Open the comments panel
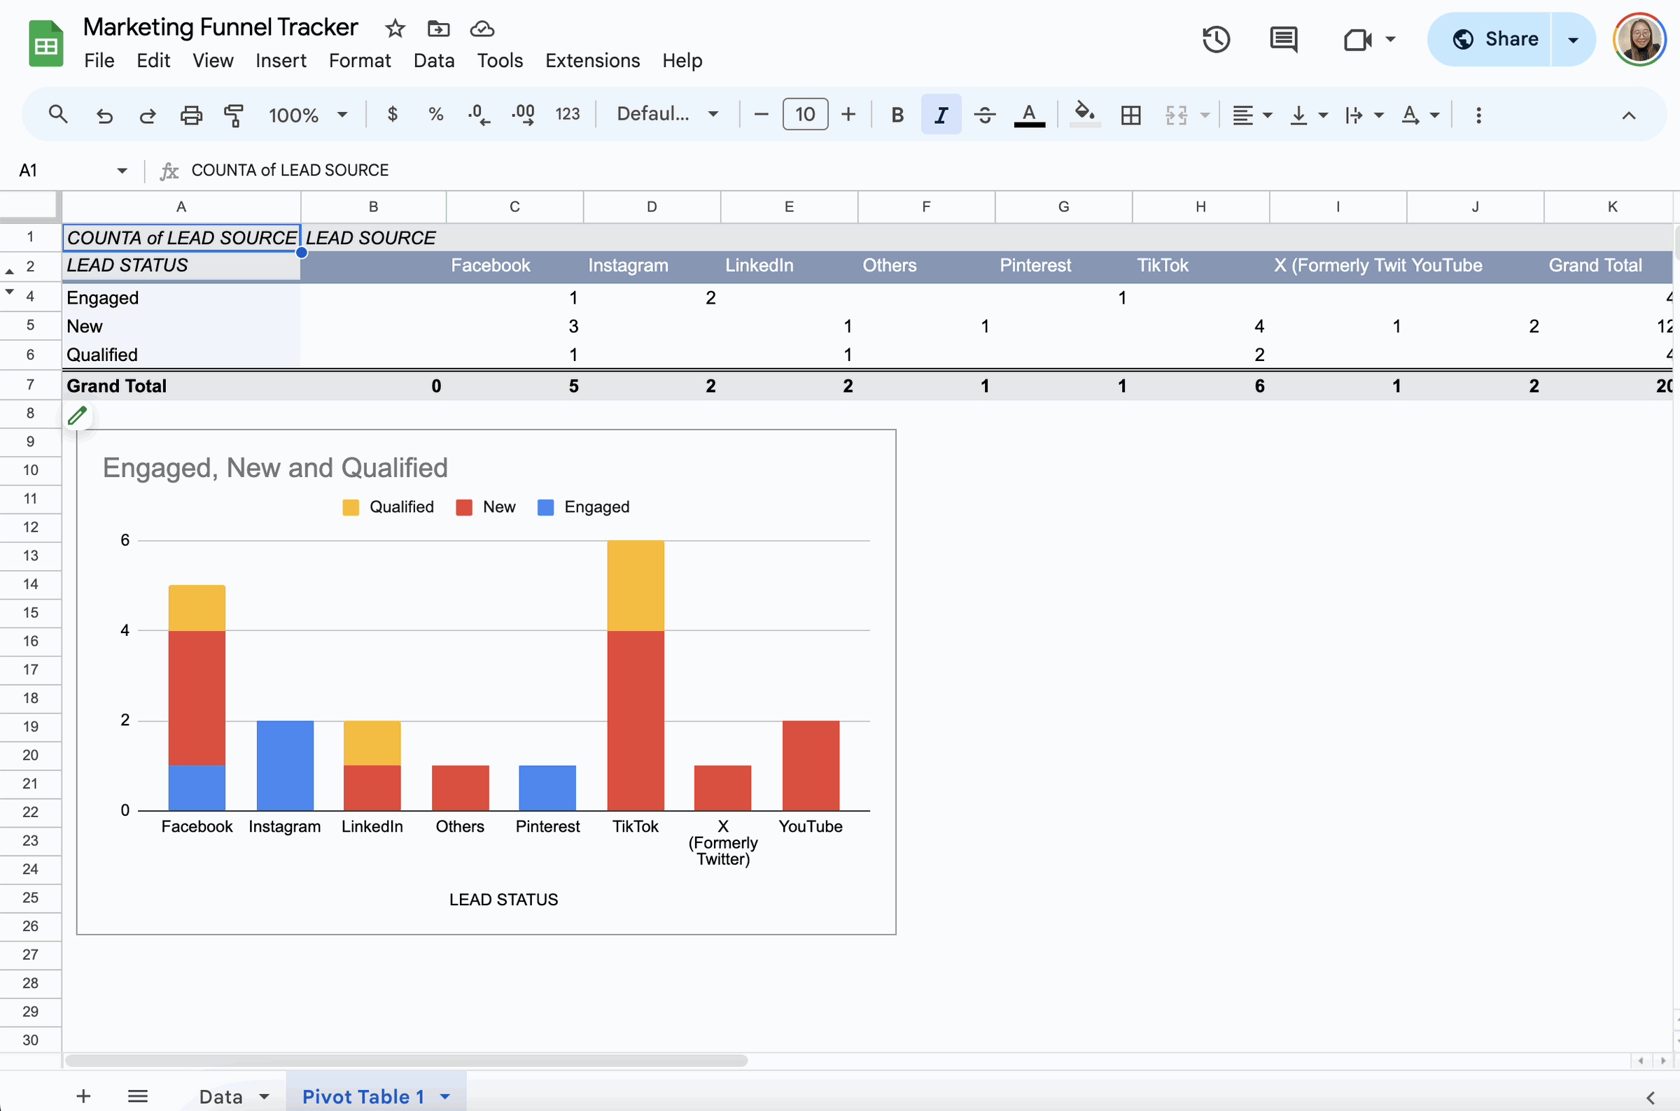Screen dimensions: 1680x1111 1283,39
